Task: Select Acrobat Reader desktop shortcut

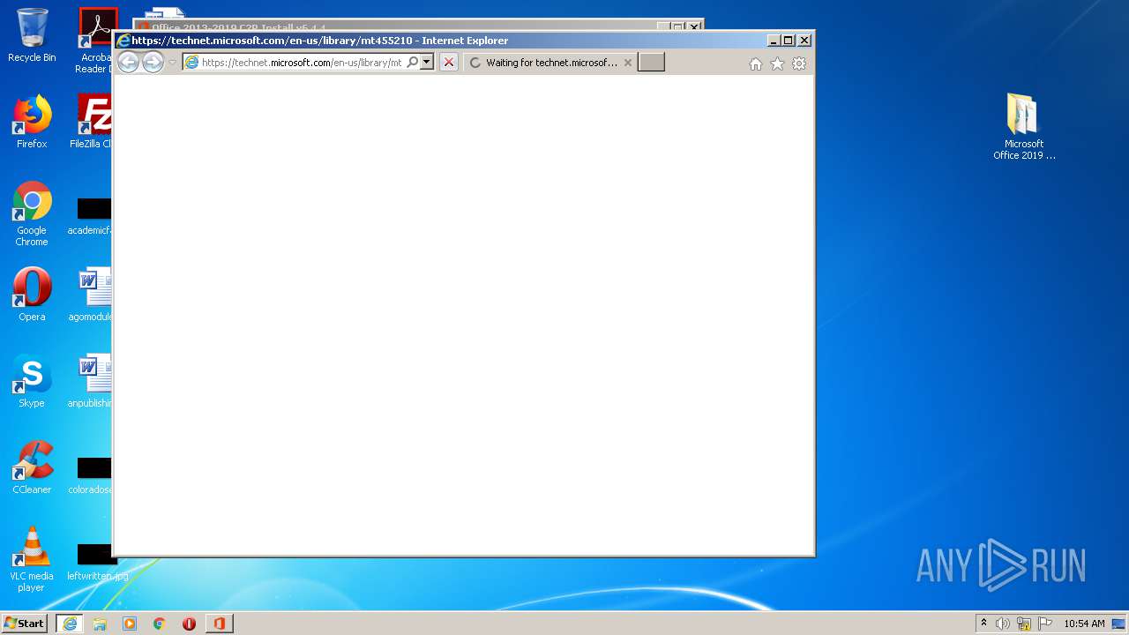Action: (95, 40)
